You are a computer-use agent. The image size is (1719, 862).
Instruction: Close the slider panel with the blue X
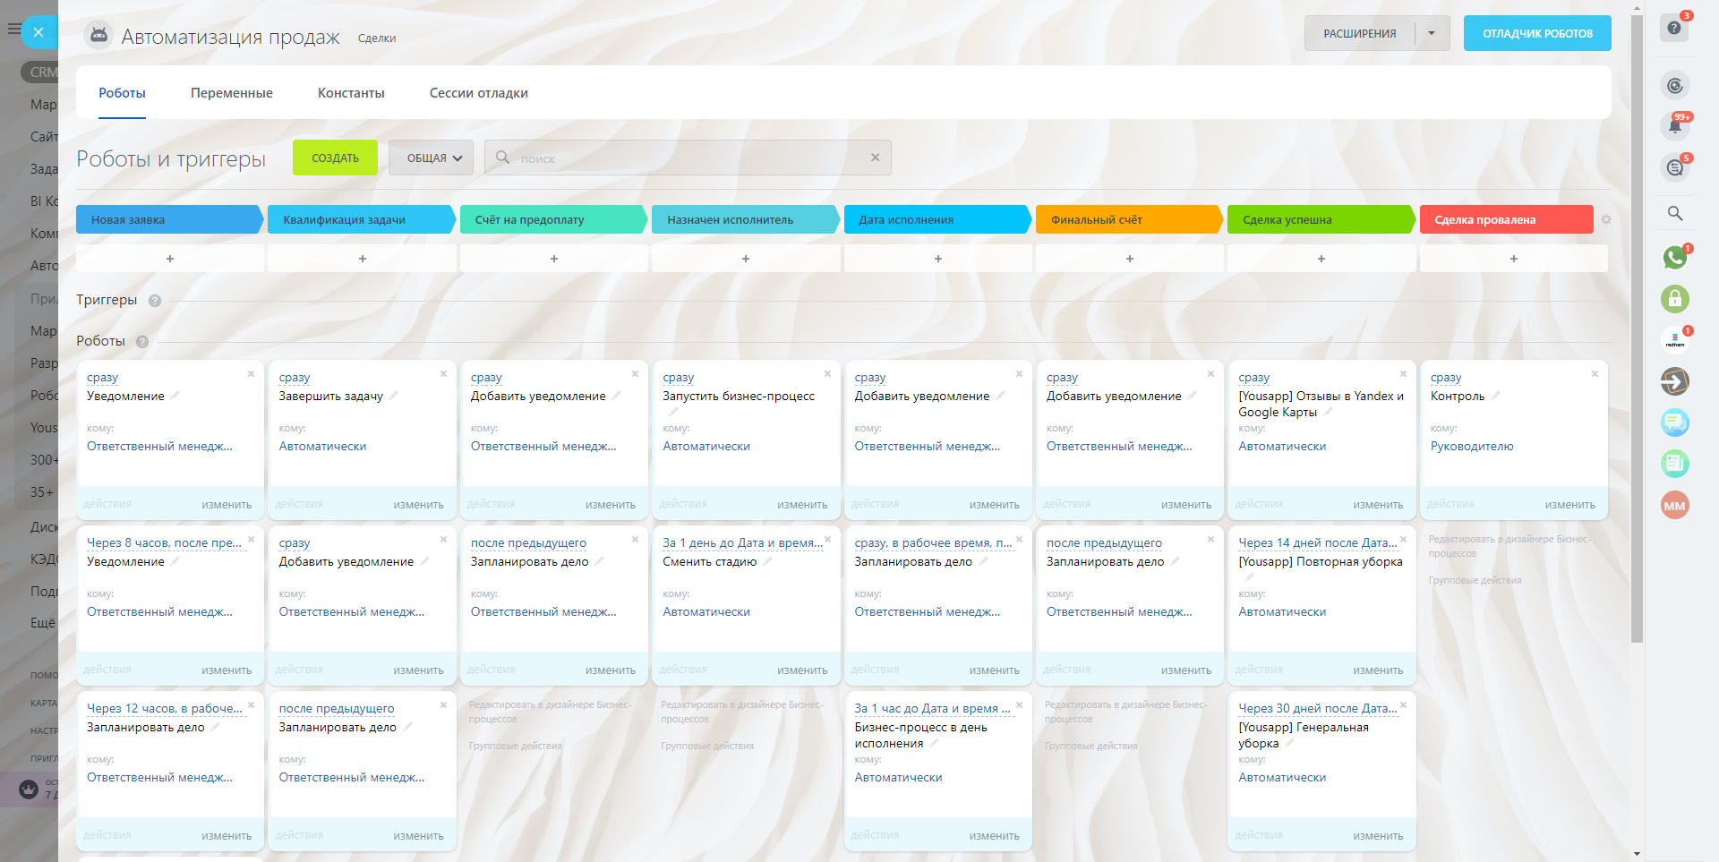pos(38,33)
